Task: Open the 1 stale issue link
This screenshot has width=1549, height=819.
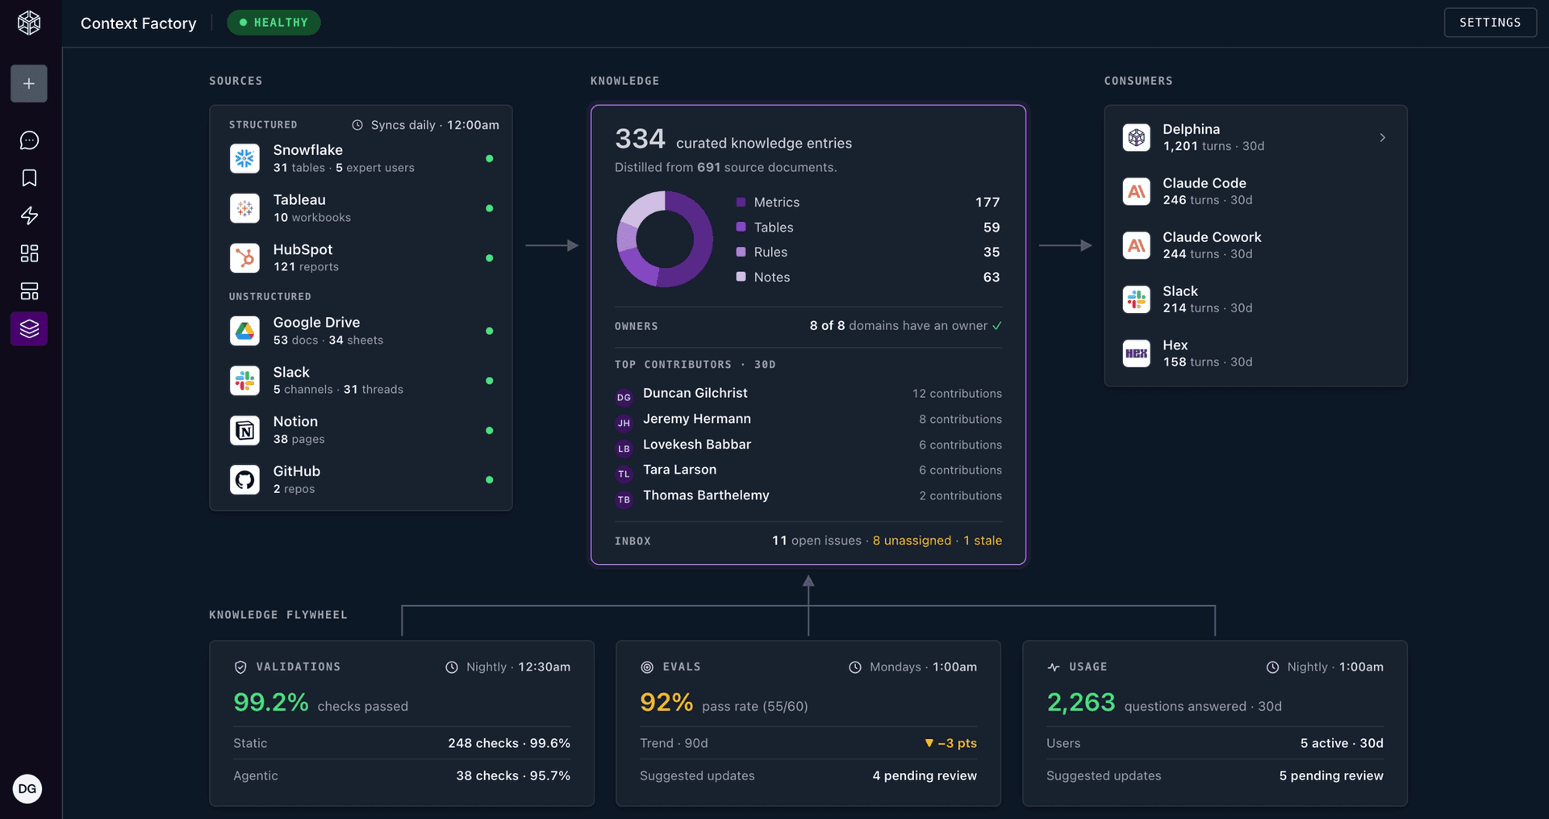Action: [983, 541]
